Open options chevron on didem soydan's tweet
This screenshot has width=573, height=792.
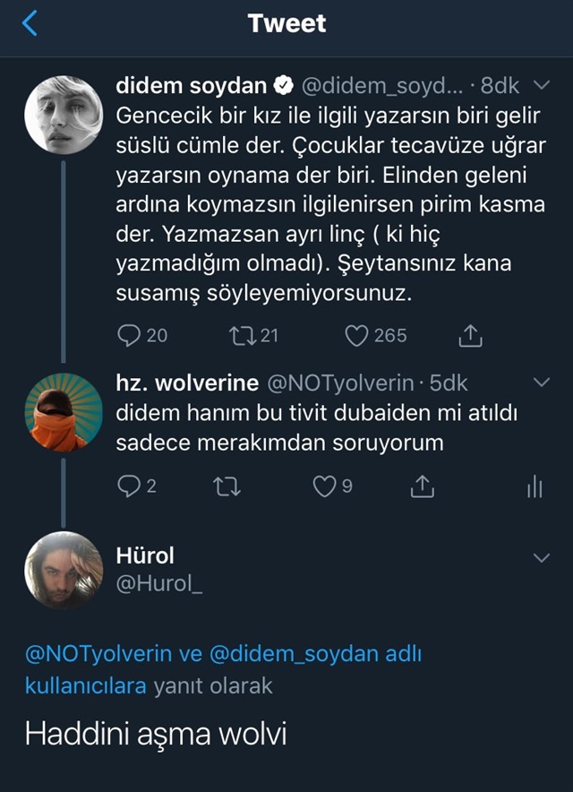(541, 85)
